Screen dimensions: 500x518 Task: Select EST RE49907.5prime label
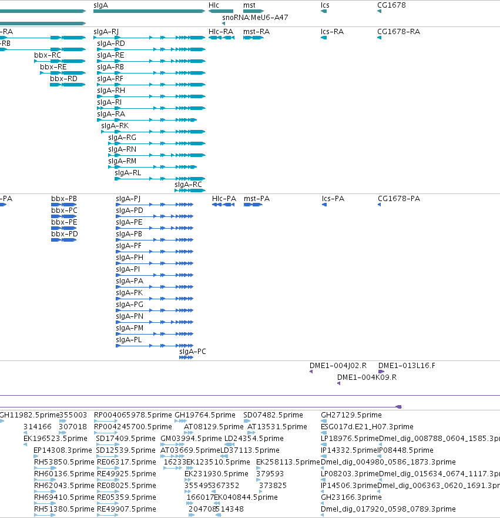pyautogui.click(x=126, y=509)
